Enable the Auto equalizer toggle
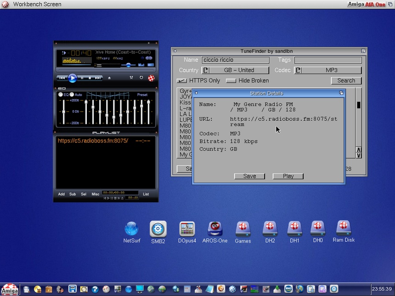Image resolution: width=395 pixels, height=296 pixels. click(x=72, y=95)
